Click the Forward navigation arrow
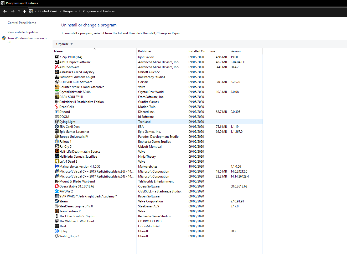Viewport: 347px width, 254px height. [13, 11]
